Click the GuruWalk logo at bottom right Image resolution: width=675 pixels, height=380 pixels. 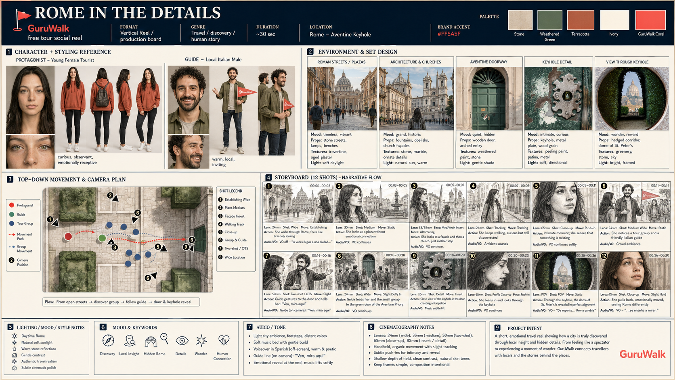pos(642,354)
